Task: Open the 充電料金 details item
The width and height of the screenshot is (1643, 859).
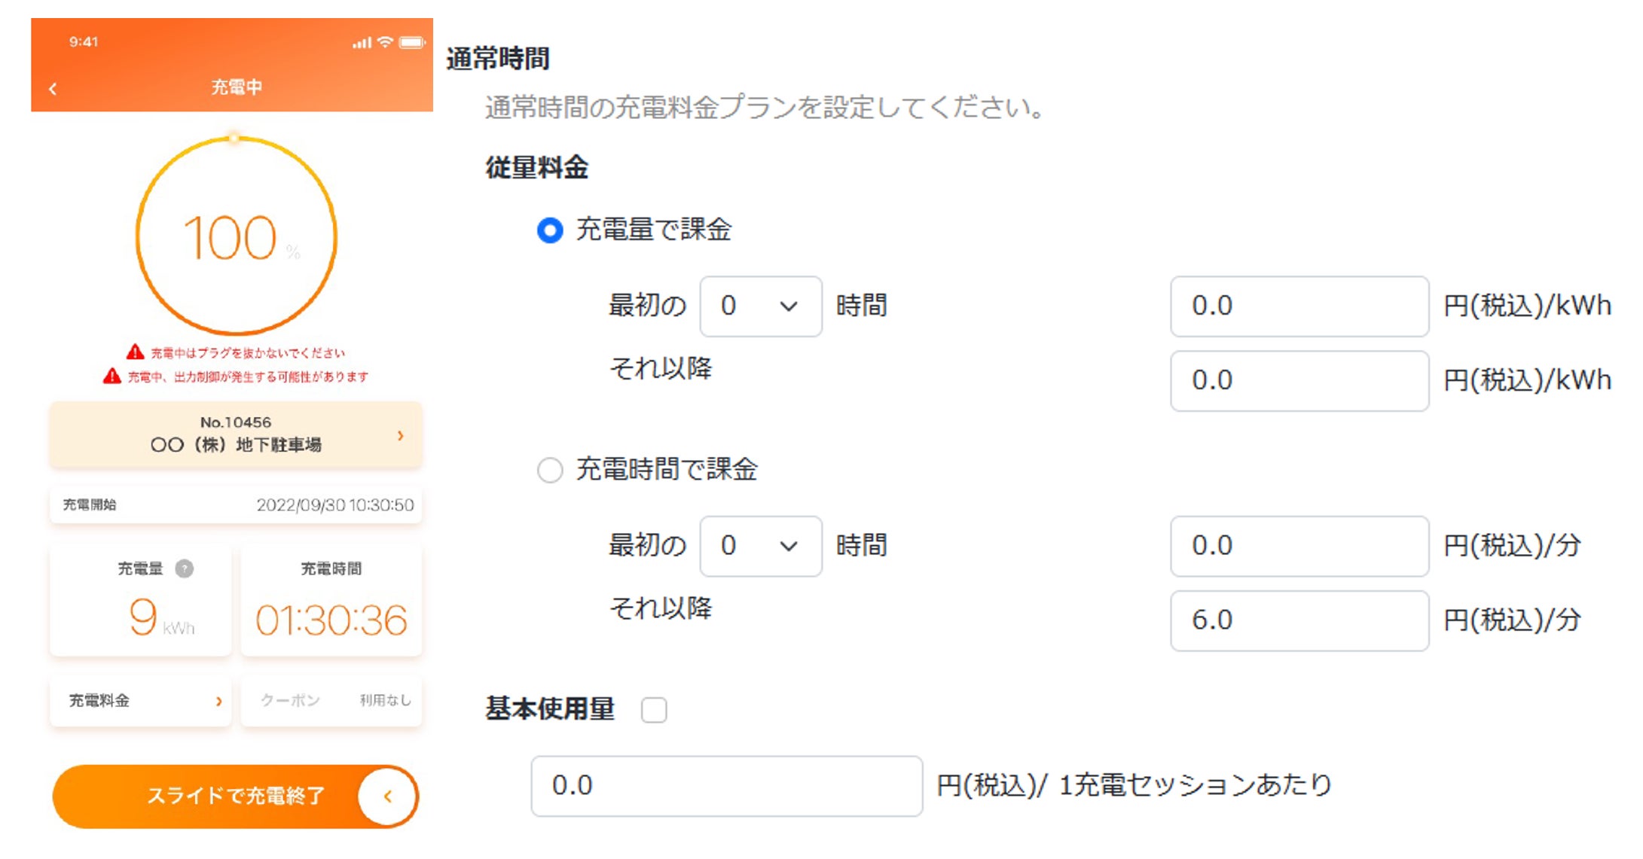Action: coord(140,701)
